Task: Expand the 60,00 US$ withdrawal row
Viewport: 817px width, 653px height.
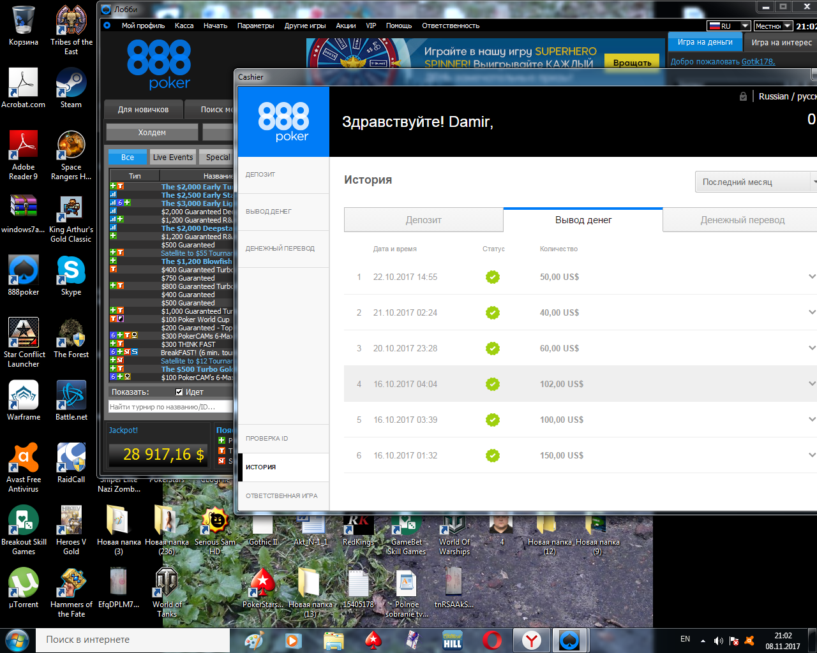Action: [812, 348]
